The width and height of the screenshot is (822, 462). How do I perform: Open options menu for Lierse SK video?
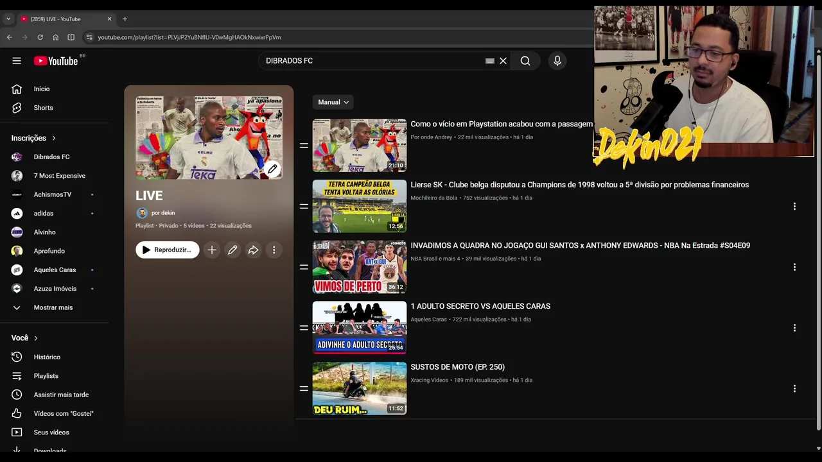794,207
